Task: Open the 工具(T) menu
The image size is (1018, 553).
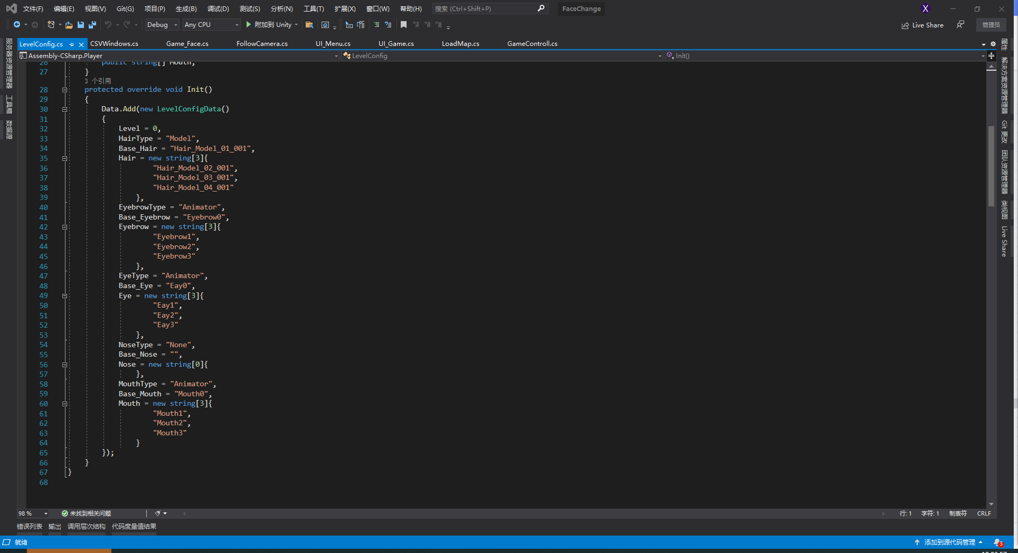Action: coord(314,8)
